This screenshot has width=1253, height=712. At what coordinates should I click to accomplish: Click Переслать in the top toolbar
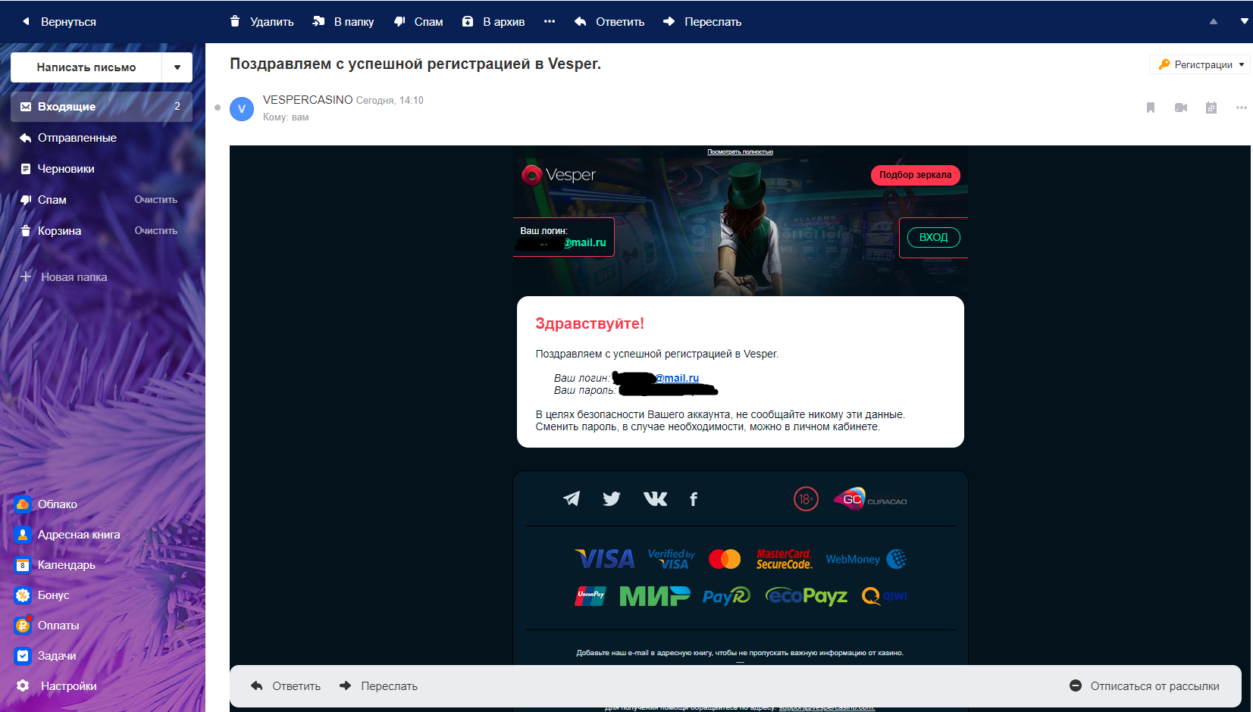(702, 22)
